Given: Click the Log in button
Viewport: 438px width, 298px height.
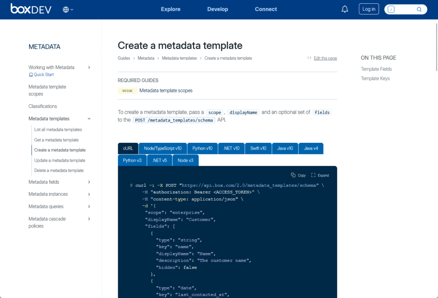Looking at the screenshot, I should [369, 9].
